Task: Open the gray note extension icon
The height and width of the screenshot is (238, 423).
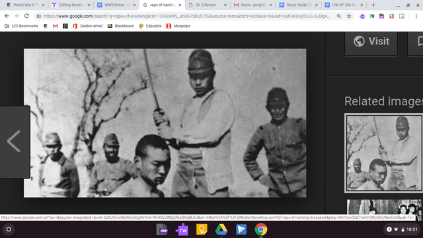Action: [401, 16]
